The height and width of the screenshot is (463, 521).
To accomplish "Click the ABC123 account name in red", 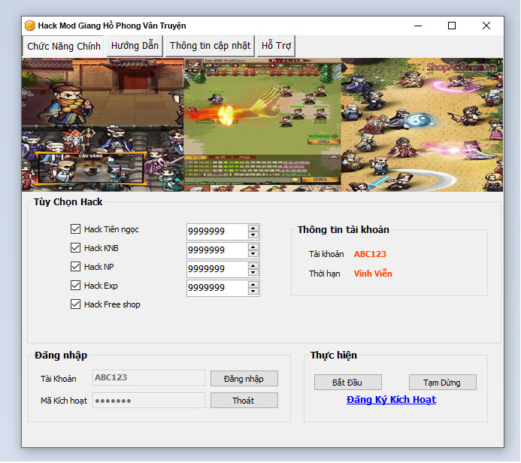I will 370,254.
